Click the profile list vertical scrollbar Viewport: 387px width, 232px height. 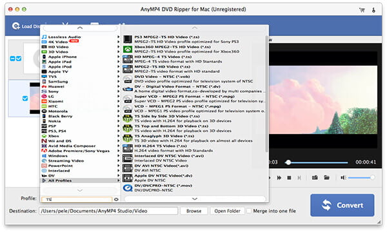266,93
